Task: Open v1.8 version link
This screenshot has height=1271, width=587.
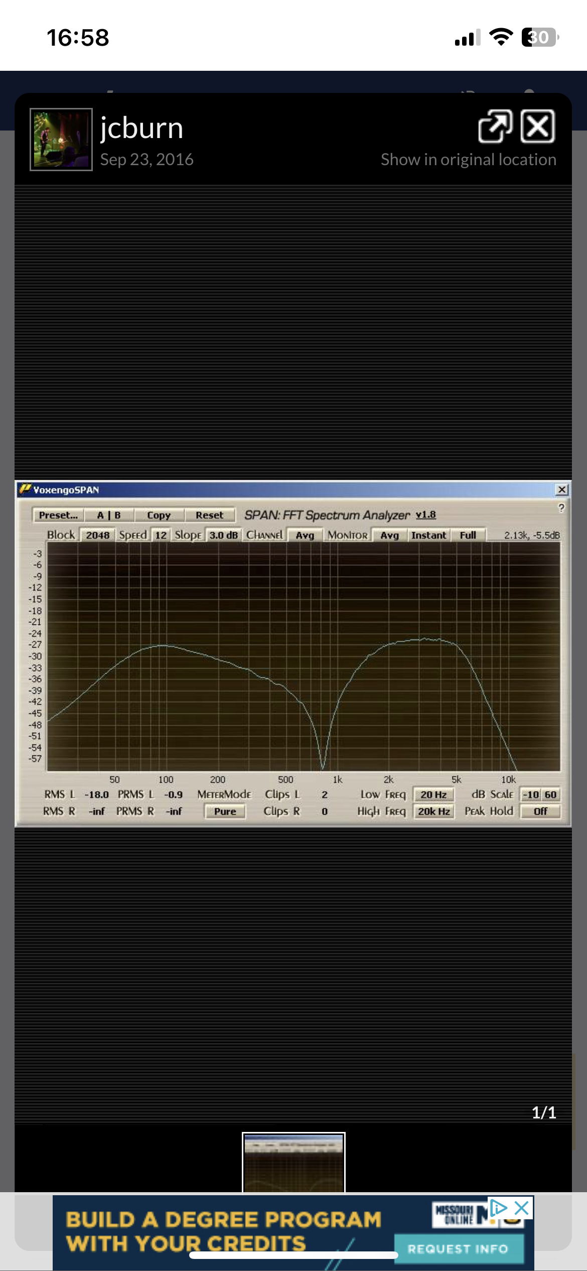Action: (426, 515)
